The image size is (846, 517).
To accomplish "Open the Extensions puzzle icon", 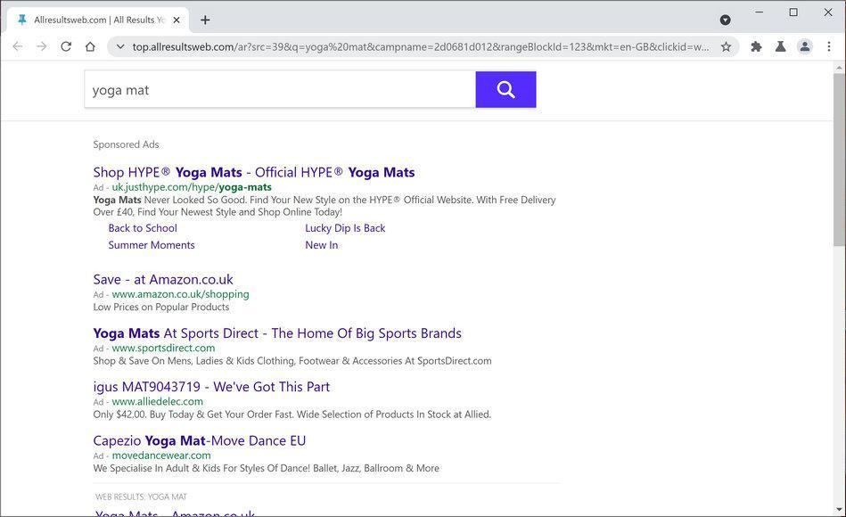I will click(x=756, y=46).
